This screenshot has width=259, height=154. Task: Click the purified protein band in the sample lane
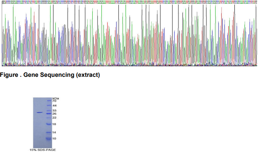(39, 113)
